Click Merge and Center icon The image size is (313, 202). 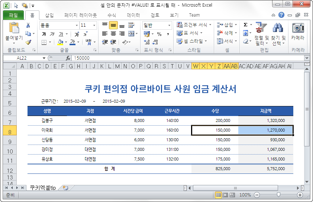point(131,34)
